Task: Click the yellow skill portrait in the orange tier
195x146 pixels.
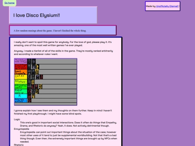Action: [x=37, y=72]
